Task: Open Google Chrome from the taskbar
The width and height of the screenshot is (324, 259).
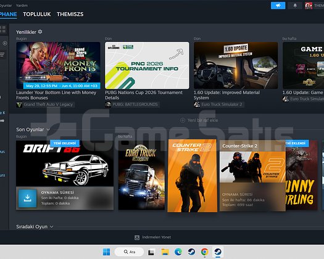Action: tap(204, 252)
